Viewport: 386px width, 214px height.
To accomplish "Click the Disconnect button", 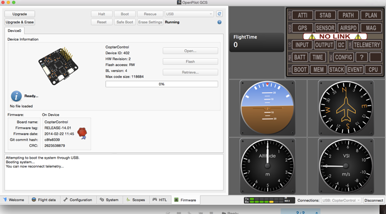I will tap(374, 200).
